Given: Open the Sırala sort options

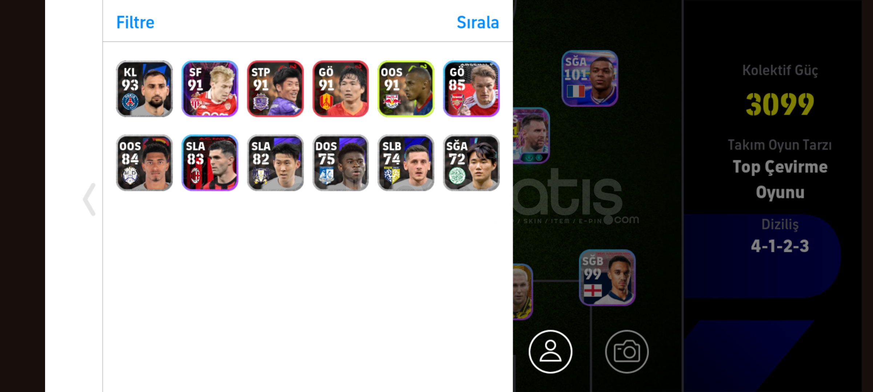Looking at the screenshot, I should (x=477, y=23).
